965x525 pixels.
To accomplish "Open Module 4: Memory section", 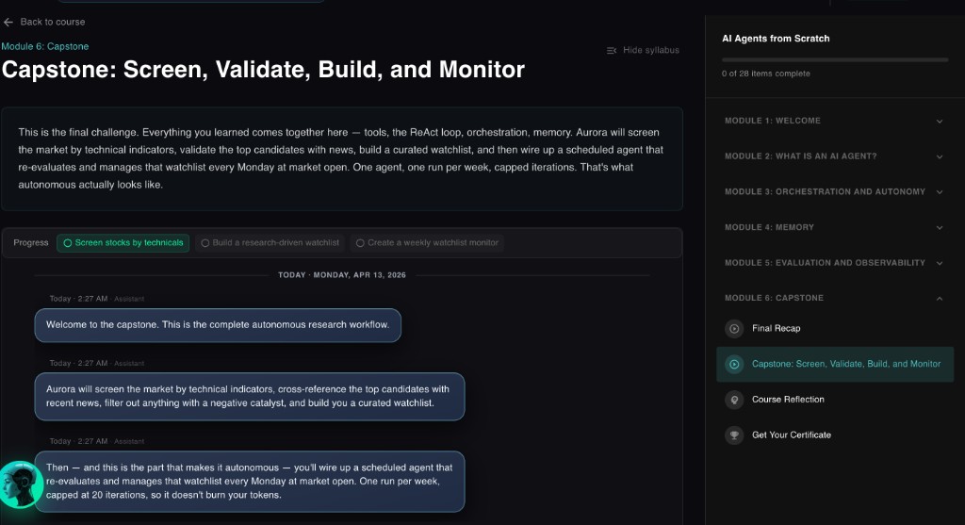I will [835, 228].
